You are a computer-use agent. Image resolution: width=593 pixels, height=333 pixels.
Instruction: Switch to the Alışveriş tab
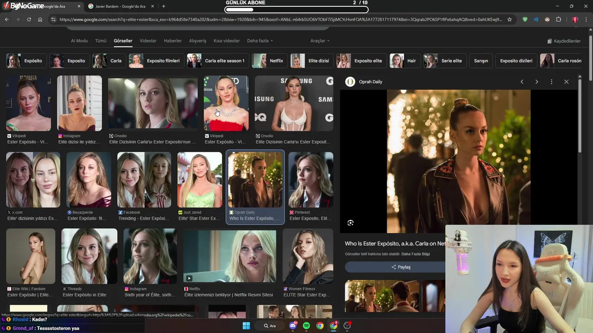pos(197,41)
